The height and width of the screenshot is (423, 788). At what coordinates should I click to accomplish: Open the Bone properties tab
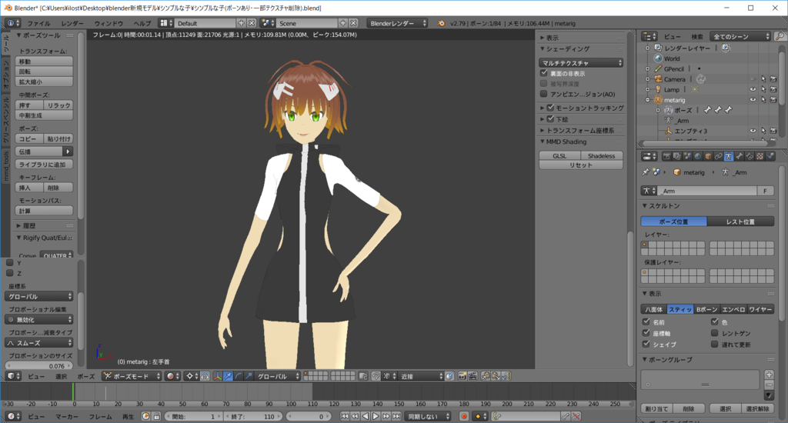740,156
